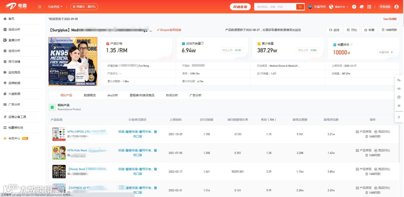This screenshot has height=197, width=404.
Task: Click 产品表现 in the KF94 Kids Mask row
Action: tap(364, 150)
